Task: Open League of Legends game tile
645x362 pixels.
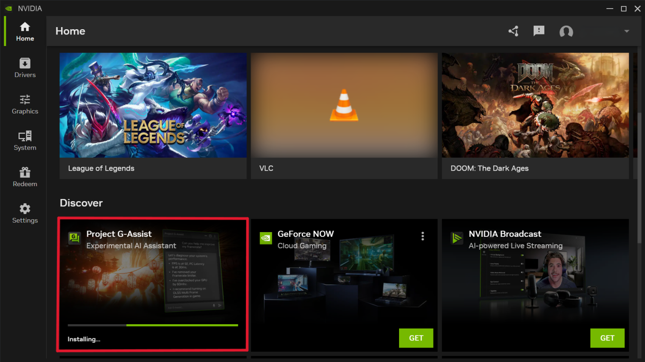Action: 153,116
